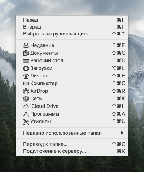Click the ⌘[ shortcut next to Назад
The image size is (144, 172).
(120, 20)
